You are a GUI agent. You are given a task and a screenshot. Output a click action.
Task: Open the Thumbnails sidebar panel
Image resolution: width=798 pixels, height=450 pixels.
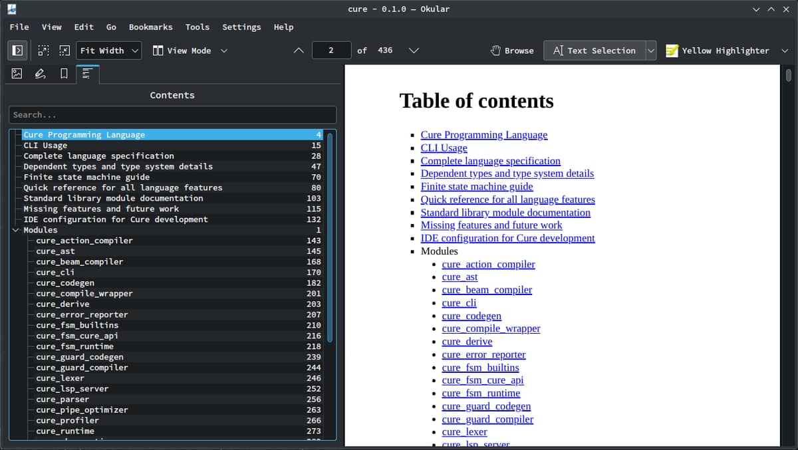(17, 74)
